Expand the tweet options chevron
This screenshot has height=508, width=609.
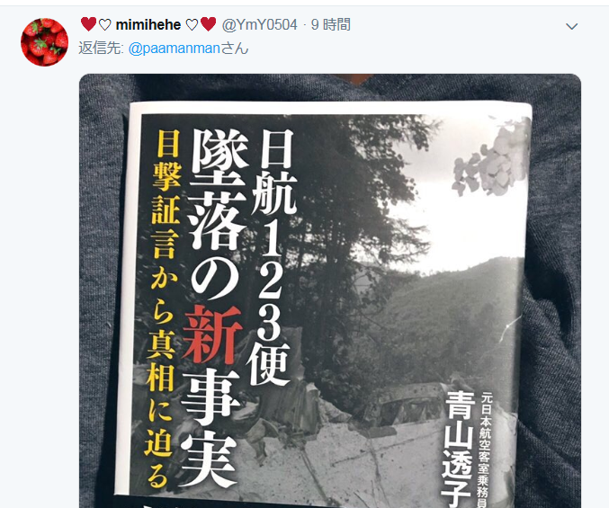(x=572, y=26)
